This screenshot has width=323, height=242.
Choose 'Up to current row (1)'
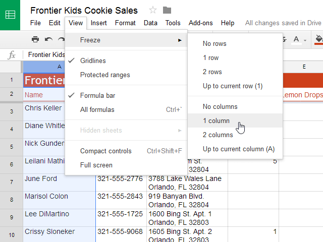coord(233,86)
